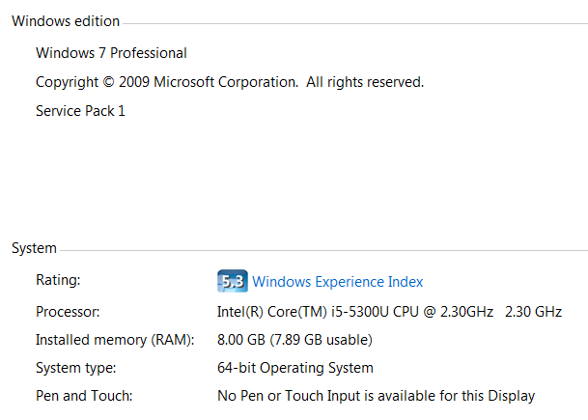The width and height of the screenshot is (588, 420).
Task: Click the System section heading
Action: click(x=34, y=248)
